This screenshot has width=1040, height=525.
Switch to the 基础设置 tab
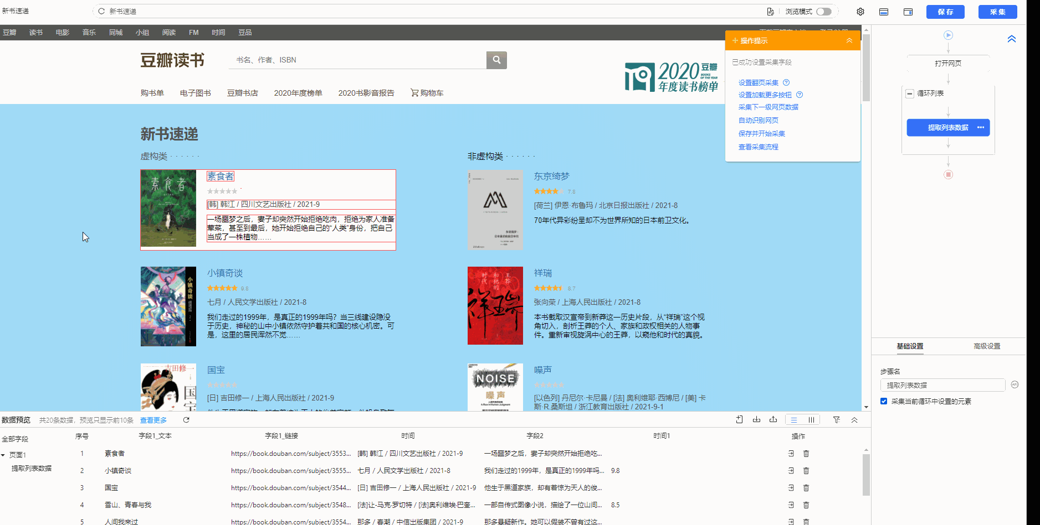point(910,346)
